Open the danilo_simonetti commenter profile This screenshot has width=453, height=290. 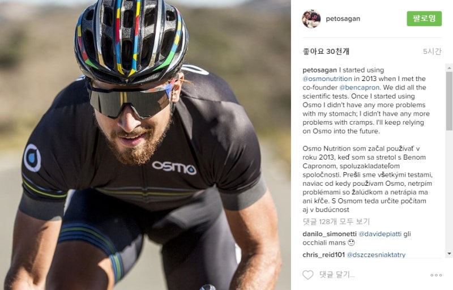tap(330, 234)
